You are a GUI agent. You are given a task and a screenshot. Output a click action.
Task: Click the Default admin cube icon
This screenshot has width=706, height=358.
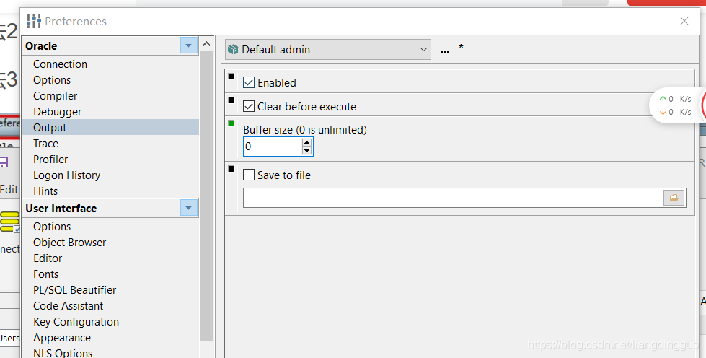click(x=233, y=50)
